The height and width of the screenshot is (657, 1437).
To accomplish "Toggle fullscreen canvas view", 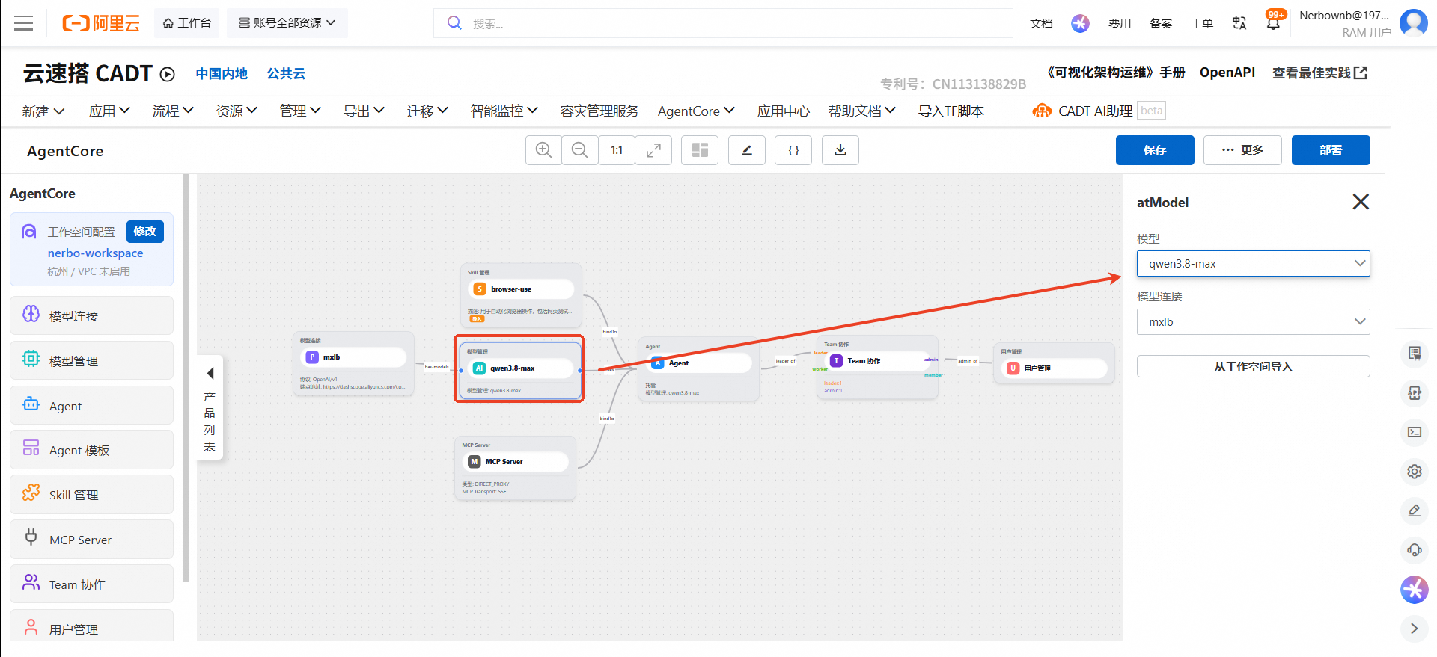I will point(653,150).
